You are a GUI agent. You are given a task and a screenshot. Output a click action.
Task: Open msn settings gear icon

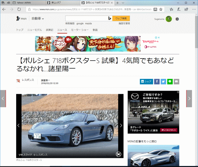coord(177,19)
